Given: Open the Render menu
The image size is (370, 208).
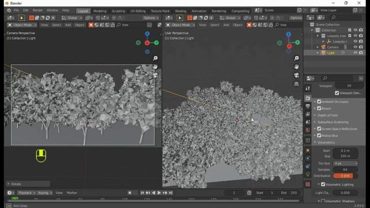Looking at the screenshot, I should point(38,10).
